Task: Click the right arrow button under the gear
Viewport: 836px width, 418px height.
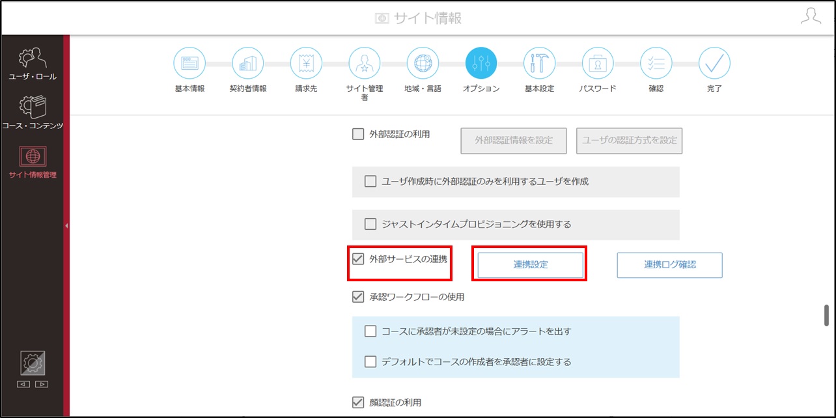Action: [x=42, y=384]
